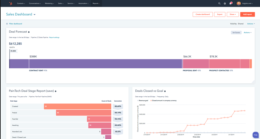The height and width of the screenshot is (139, 260).
Task: Open the Sales menu
Action: (61, 4)
